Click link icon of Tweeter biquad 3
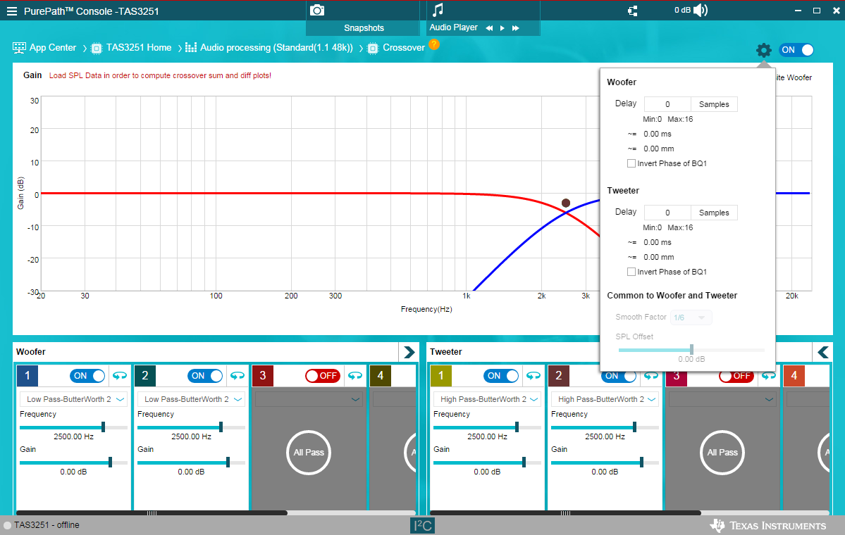The height and width of the screenshot is (535, 845). [768, 376]
